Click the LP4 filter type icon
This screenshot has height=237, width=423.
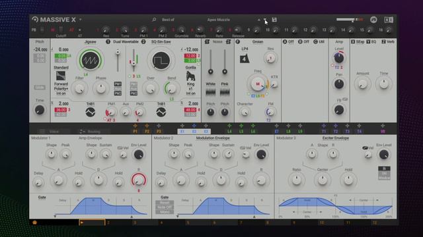(245, 59)
